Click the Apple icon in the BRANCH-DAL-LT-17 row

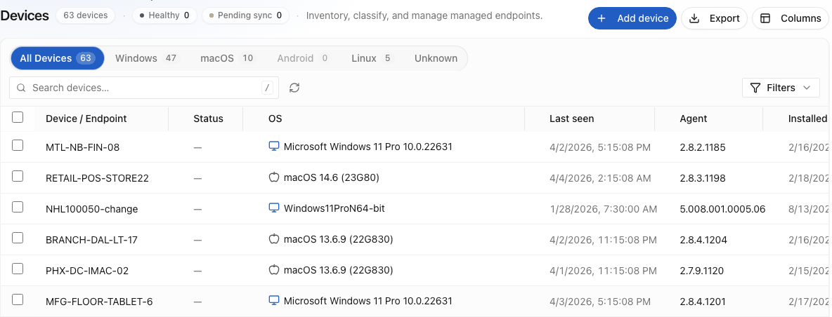pos(274,239)
